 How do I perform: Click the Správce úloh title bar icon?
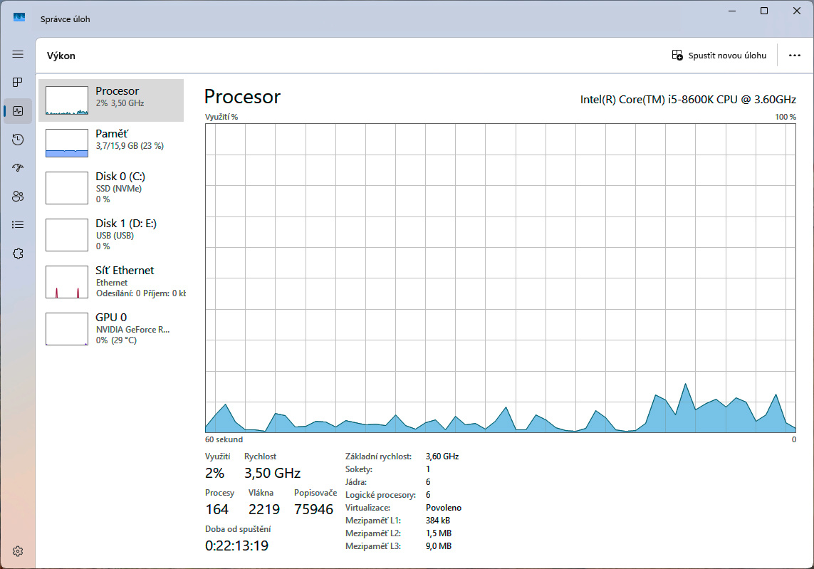[x=19, y=18]
